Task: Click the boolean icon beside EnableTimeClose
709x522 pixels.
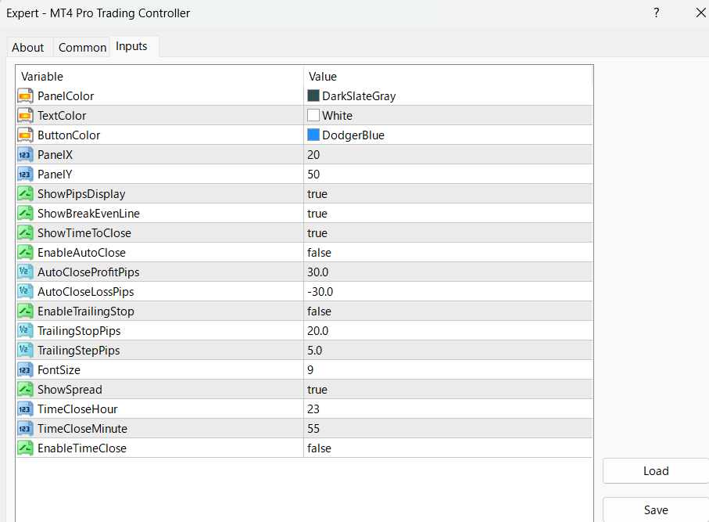Action: coord(24,448)
